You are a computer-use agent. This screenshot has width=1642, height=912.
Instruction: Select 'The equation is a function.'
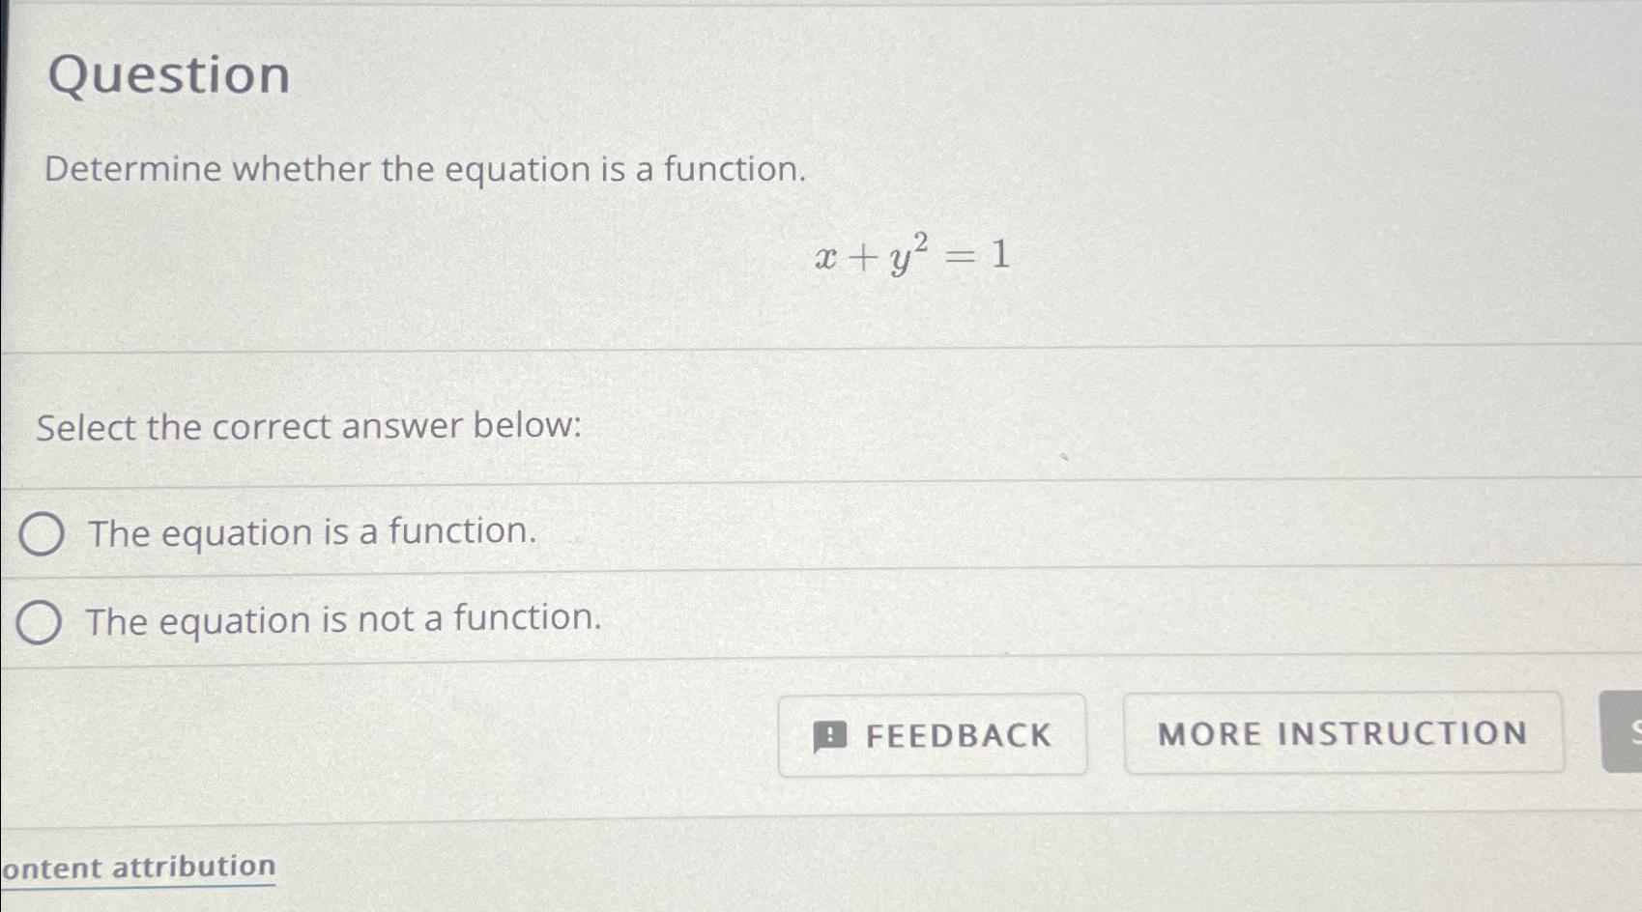(309, 532)
